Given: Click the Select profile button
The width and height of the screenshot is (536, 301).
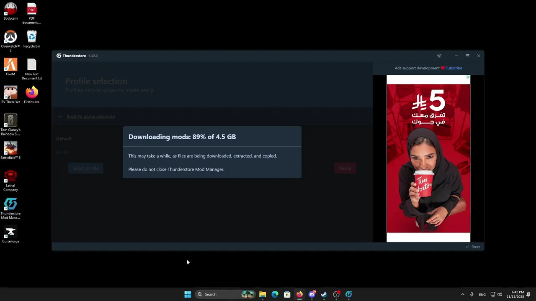Looking at the screenshot, I should pyautogui.click(x=85, y=168).
